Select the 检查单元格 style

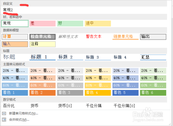[43, 37]
